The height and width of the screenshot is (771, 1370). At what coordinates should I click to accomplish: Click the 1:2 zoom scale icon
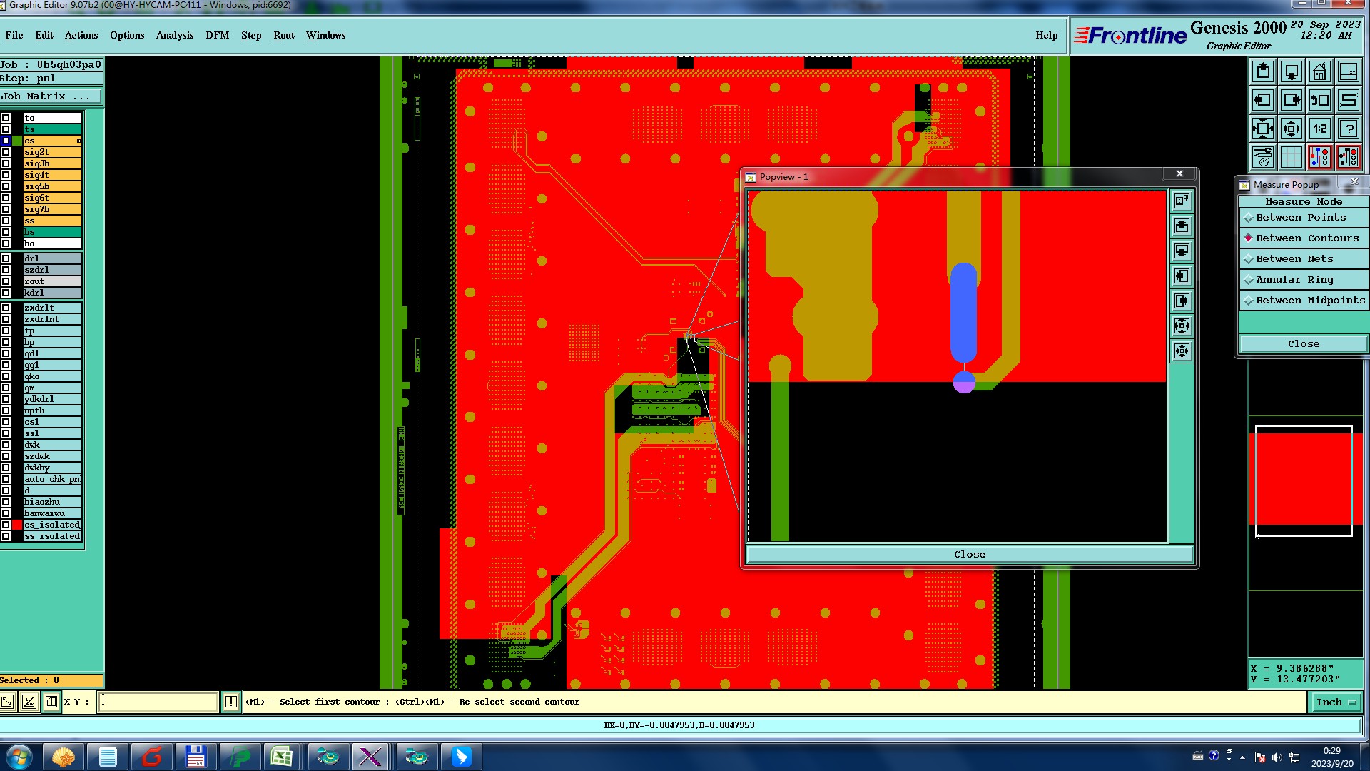tap(1319, 128)
